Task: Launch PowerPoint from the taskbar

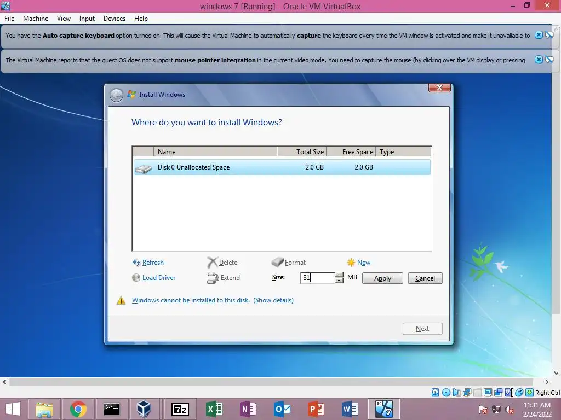Action: tap(316, 409)
